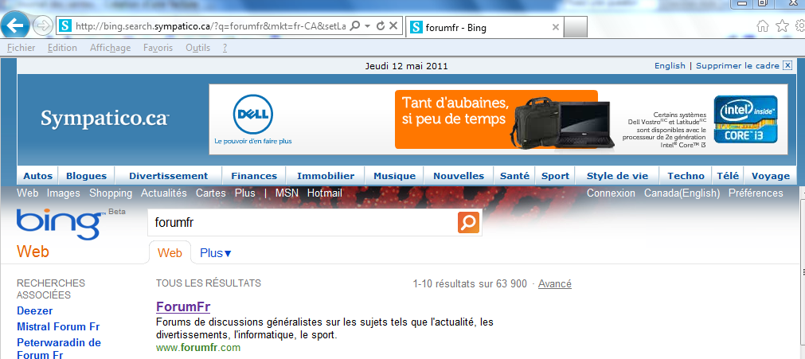The height and width of the screenshot is (359, 805).
Task: Click Shopping in Bing top bar
Action: click(x=111, y=193)
